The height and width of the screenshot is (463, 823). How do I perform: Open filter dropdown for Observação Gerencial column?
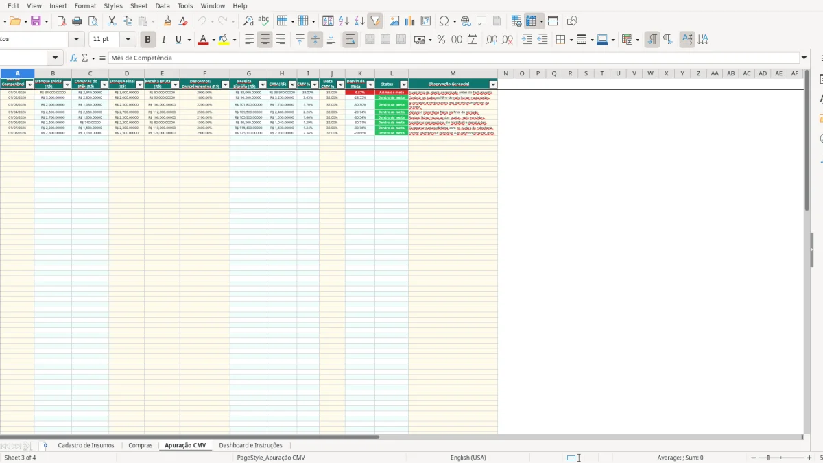point(493,84)
